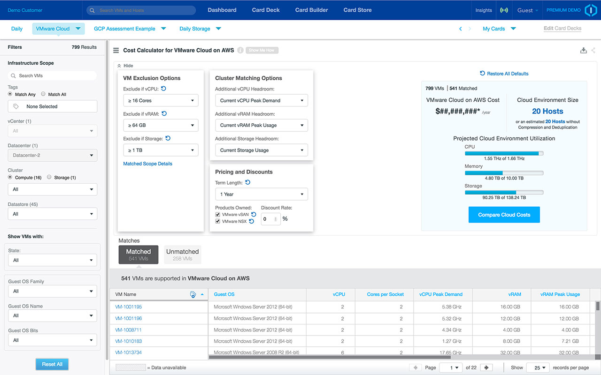Viewport: 601px width, 375px height.
Task: Open the Datacenter-2 dropdown
Action: tap(53, 155)
